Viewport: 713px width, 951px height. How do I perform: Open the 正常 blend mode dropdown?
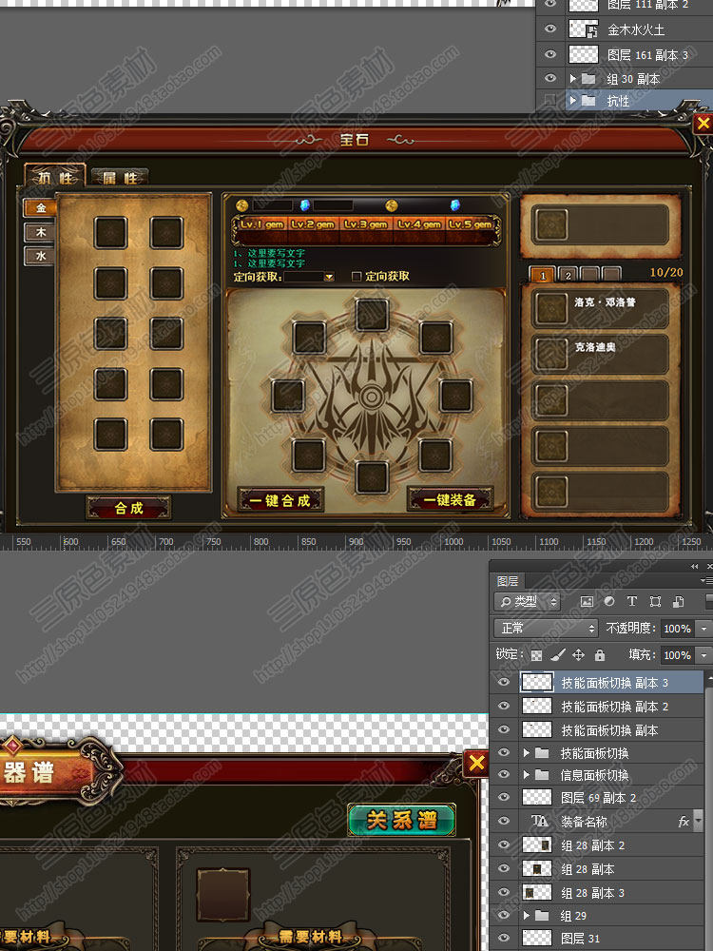pyautogui.click(x=547, y=628)
